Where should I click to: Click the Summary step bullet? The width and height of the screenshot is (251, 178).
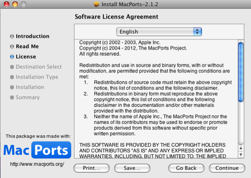click(x=12, y=98)
